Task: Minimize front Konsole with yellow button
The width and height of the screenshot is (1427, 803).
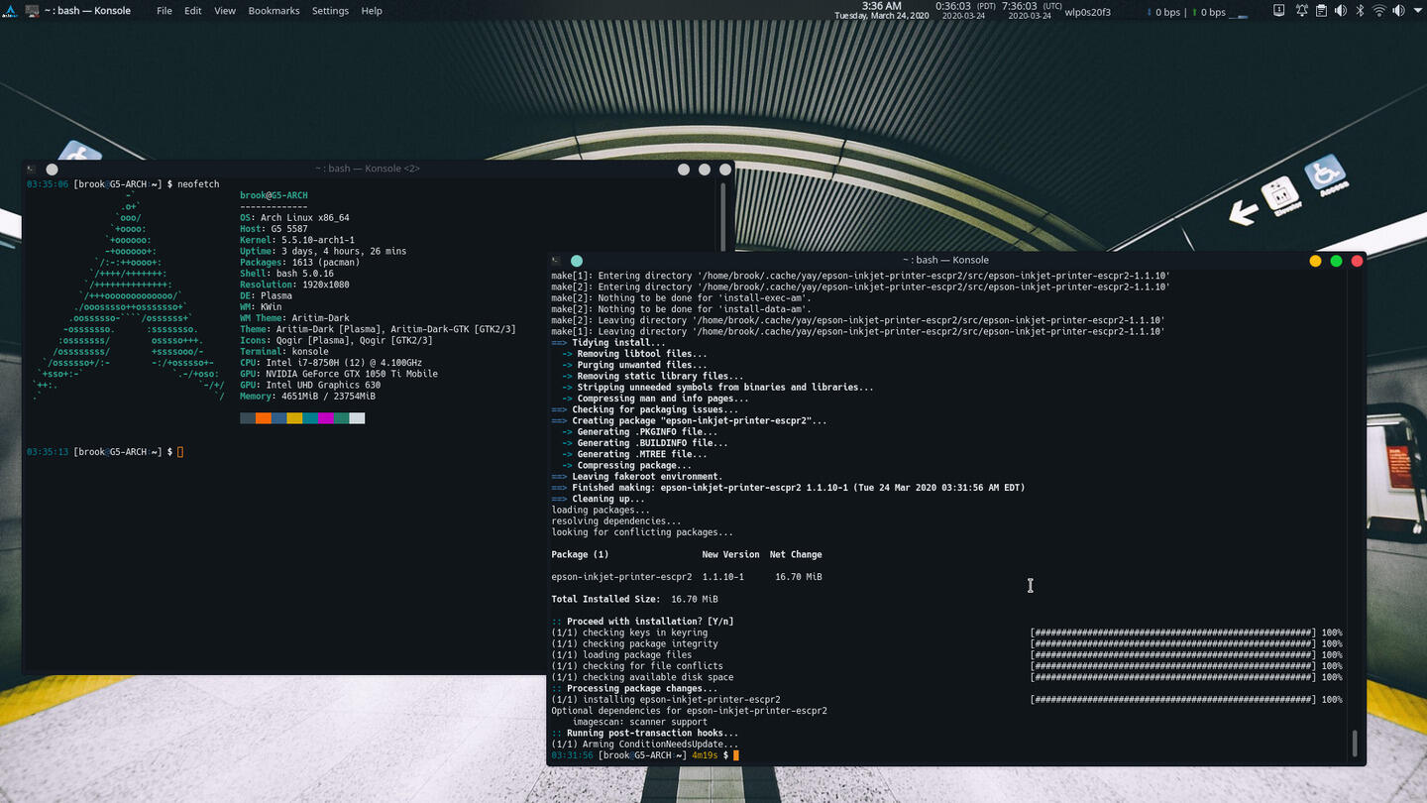Action: [x=1315, y=261]
